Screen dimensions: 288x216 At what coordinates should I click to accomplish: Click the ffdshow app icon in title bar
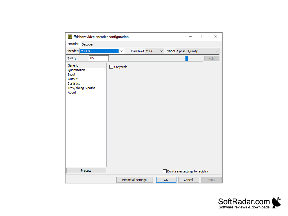pos(70,37)
